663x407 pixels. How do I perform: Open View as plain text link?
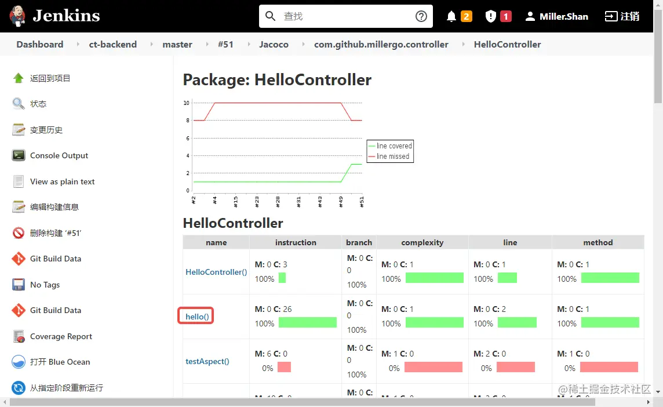coord(62,181)
